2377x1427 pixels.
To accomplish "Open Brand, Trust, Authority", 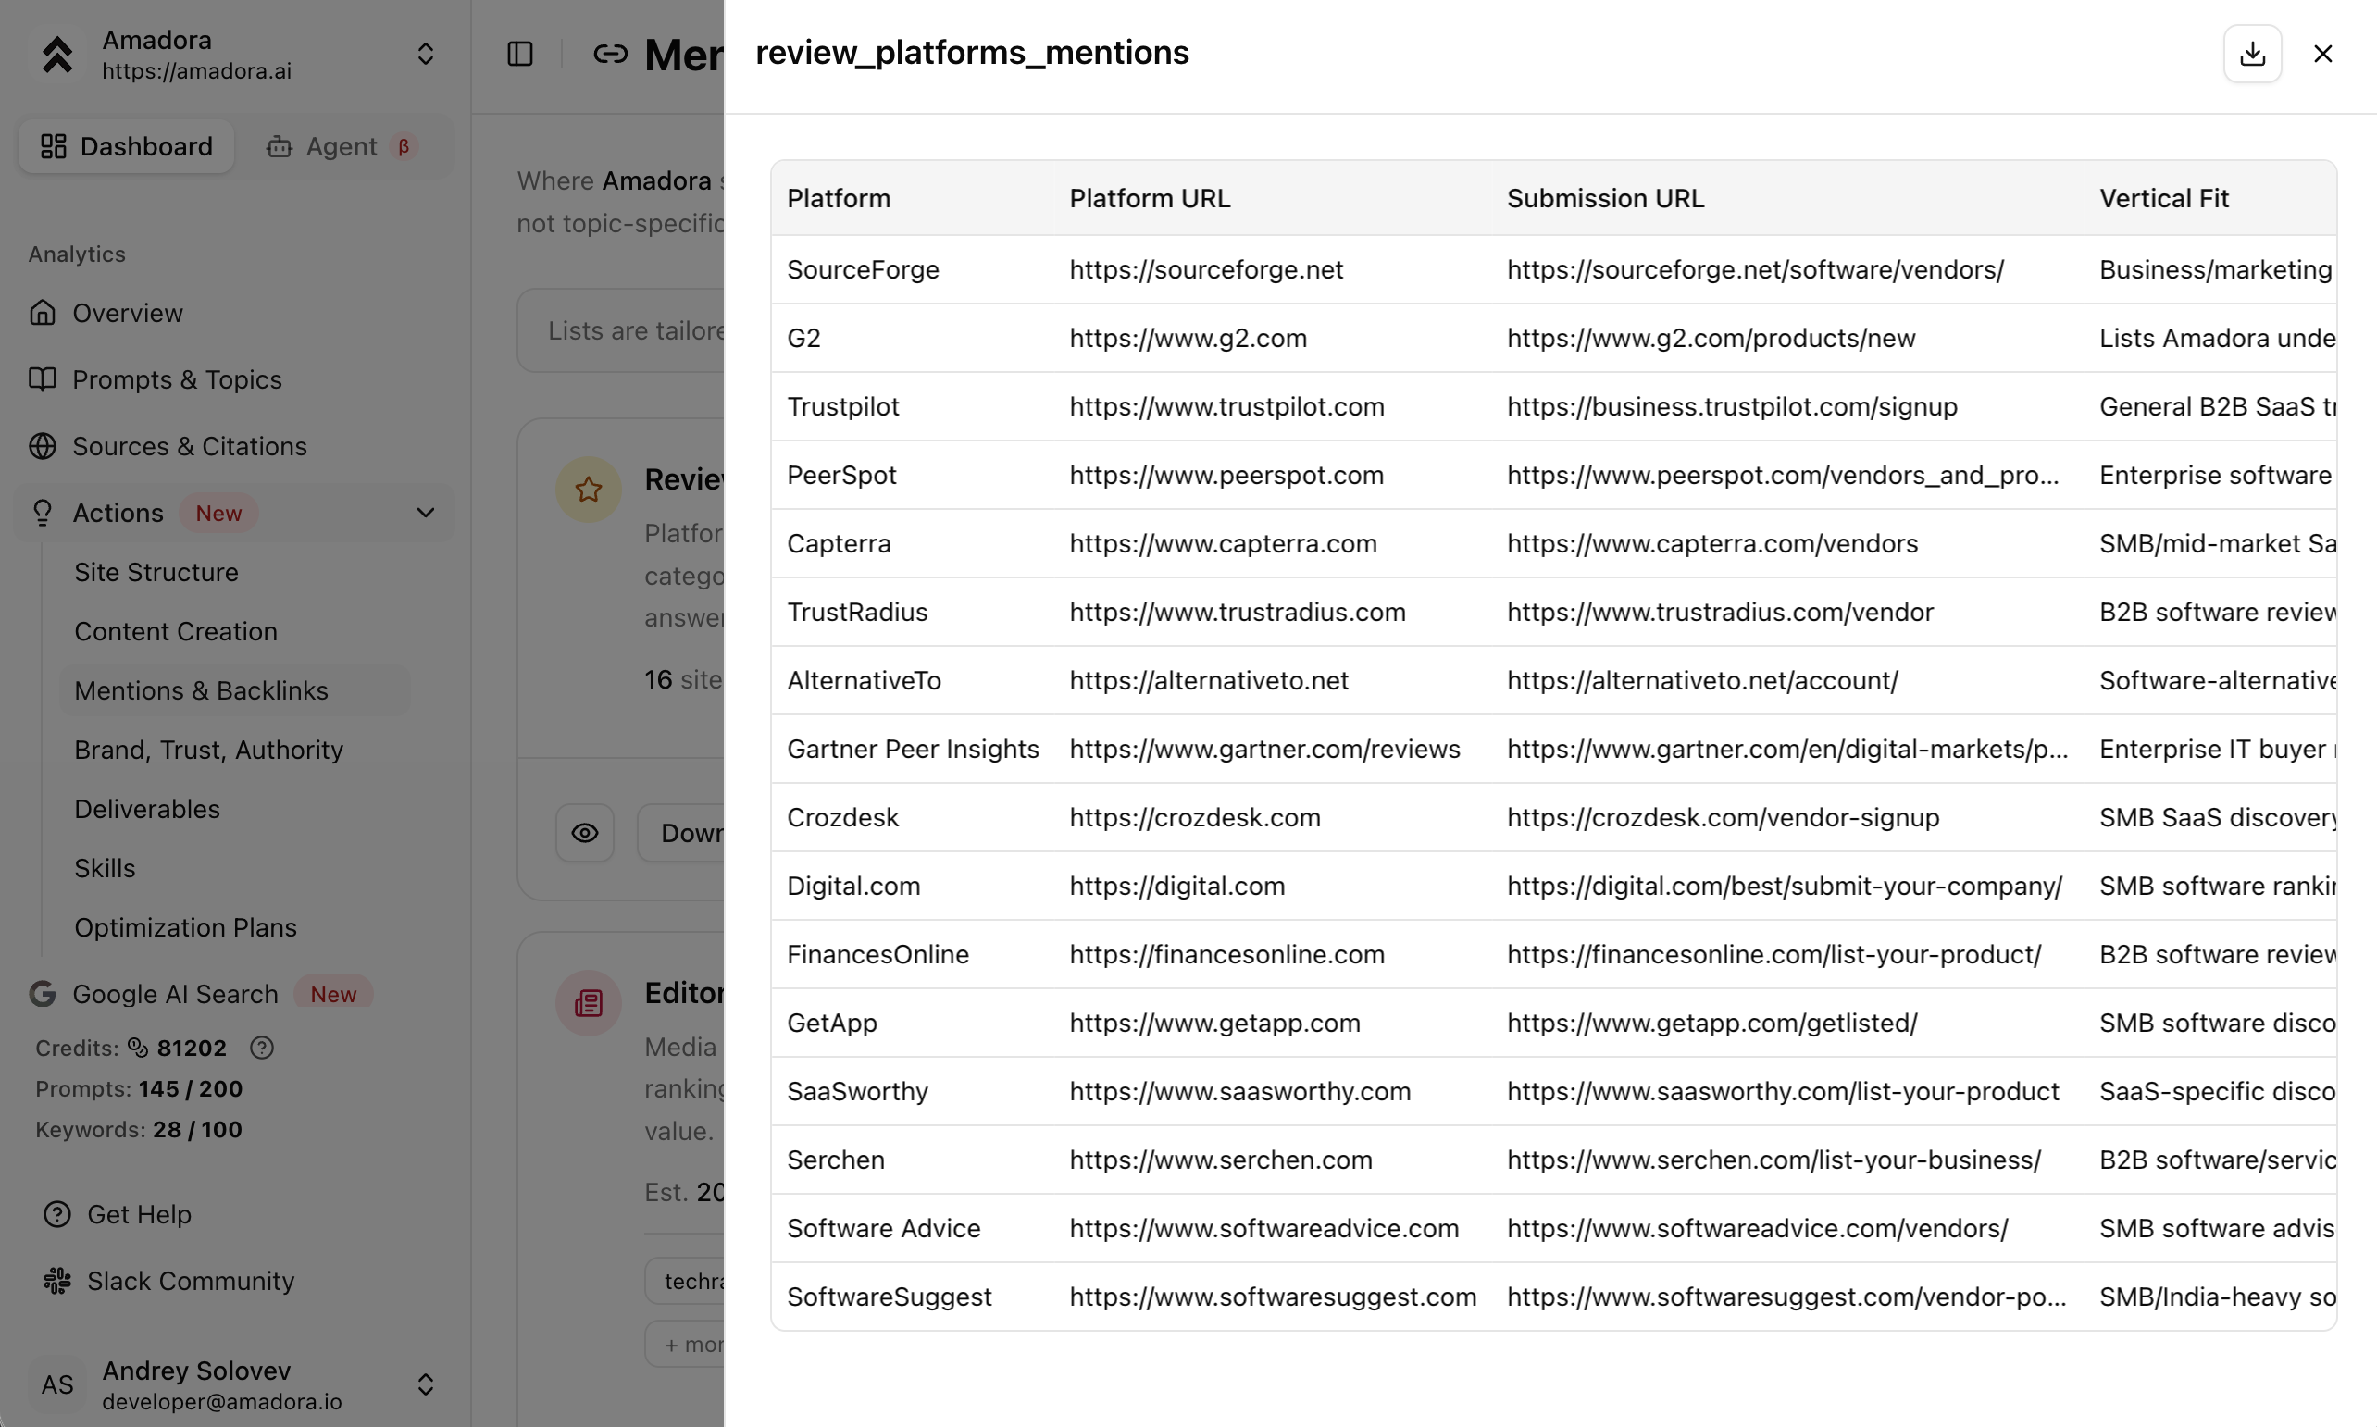I will [x=208, y=750].
